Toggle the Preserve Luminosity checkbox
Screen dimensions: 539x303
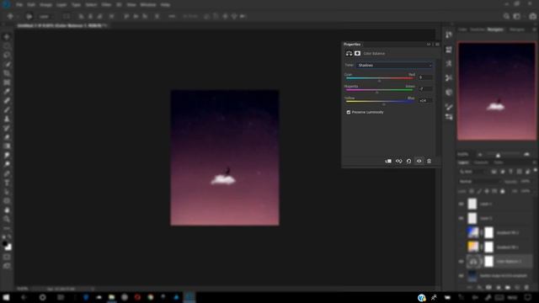tap(349, 112)
